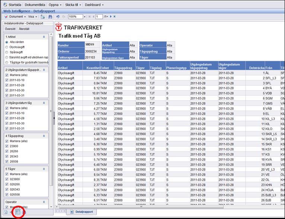Click the greyed redo arrow icon
The width and height of the screenshot is (285, 219).
(64, 17)
